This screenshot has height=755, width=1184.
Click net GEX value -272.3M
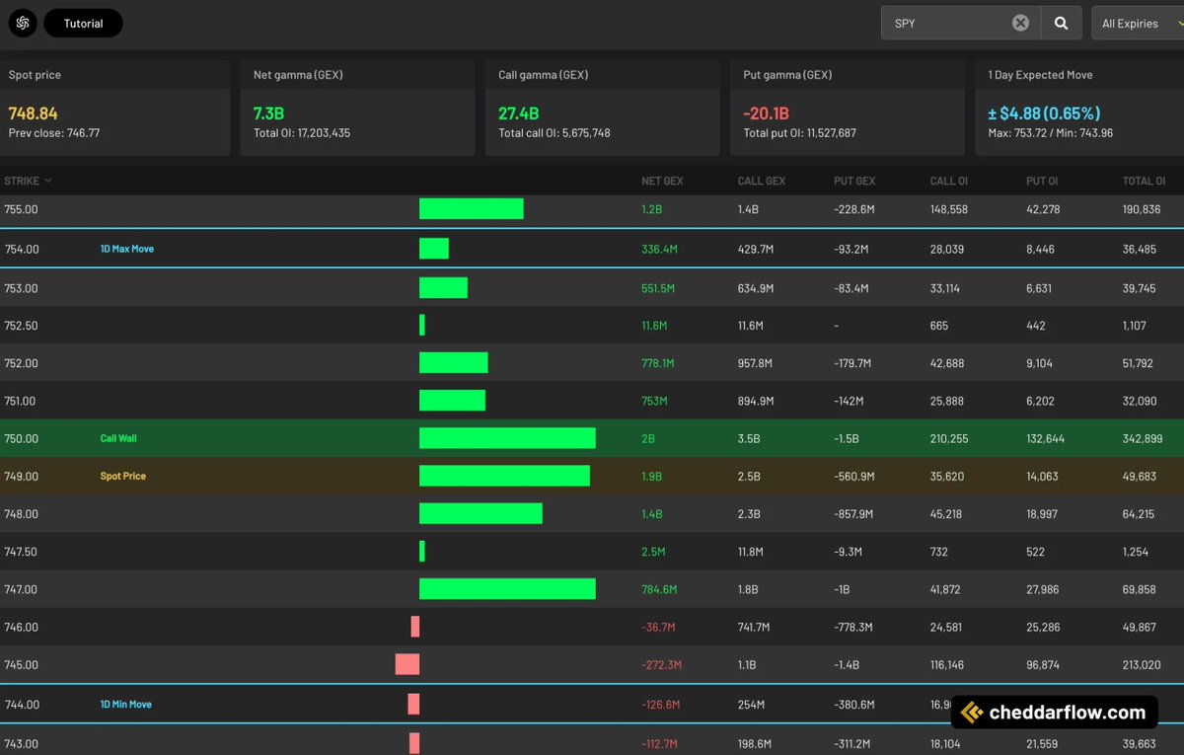pyautogui.click(x=661, y=665)
